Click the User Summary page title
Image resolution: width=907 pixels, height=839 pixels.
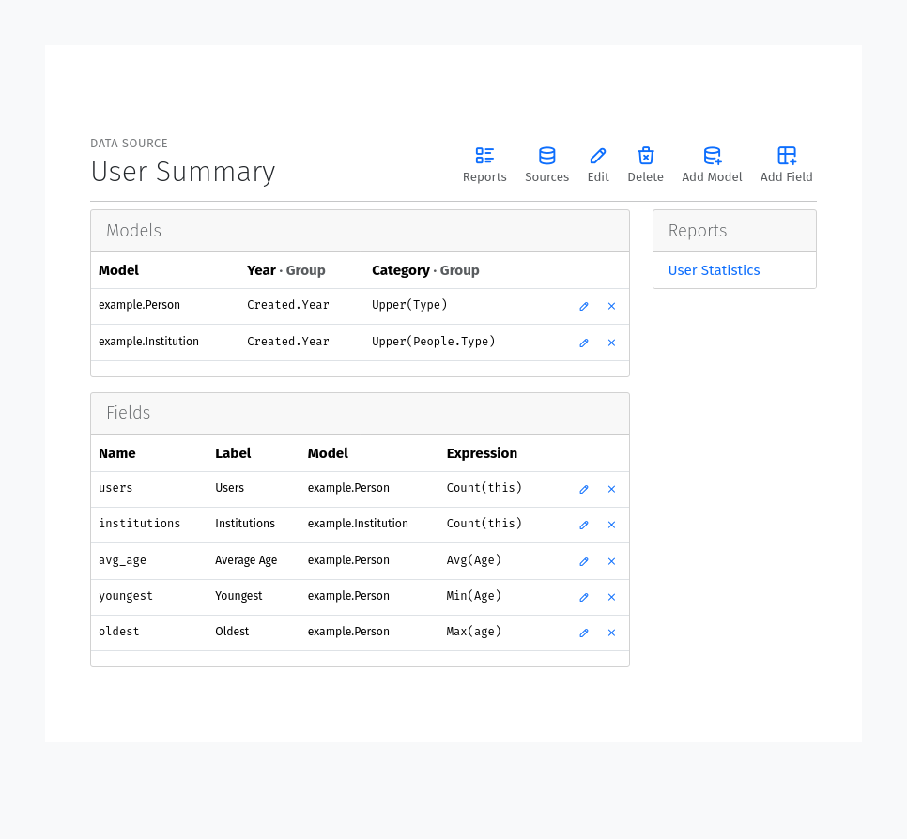click(x=183, y=172)
